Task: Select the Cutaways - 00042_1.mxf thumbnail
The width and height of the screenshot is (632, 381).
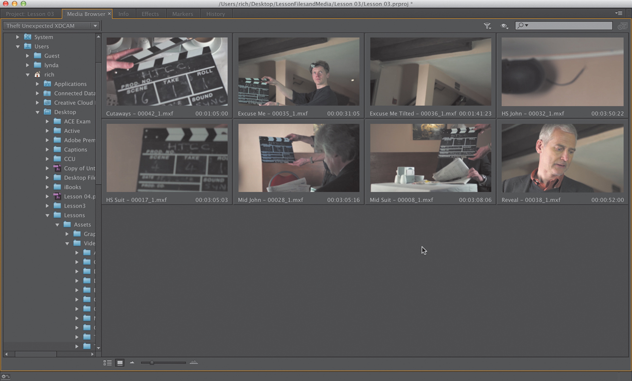Action: coord(167,71)
